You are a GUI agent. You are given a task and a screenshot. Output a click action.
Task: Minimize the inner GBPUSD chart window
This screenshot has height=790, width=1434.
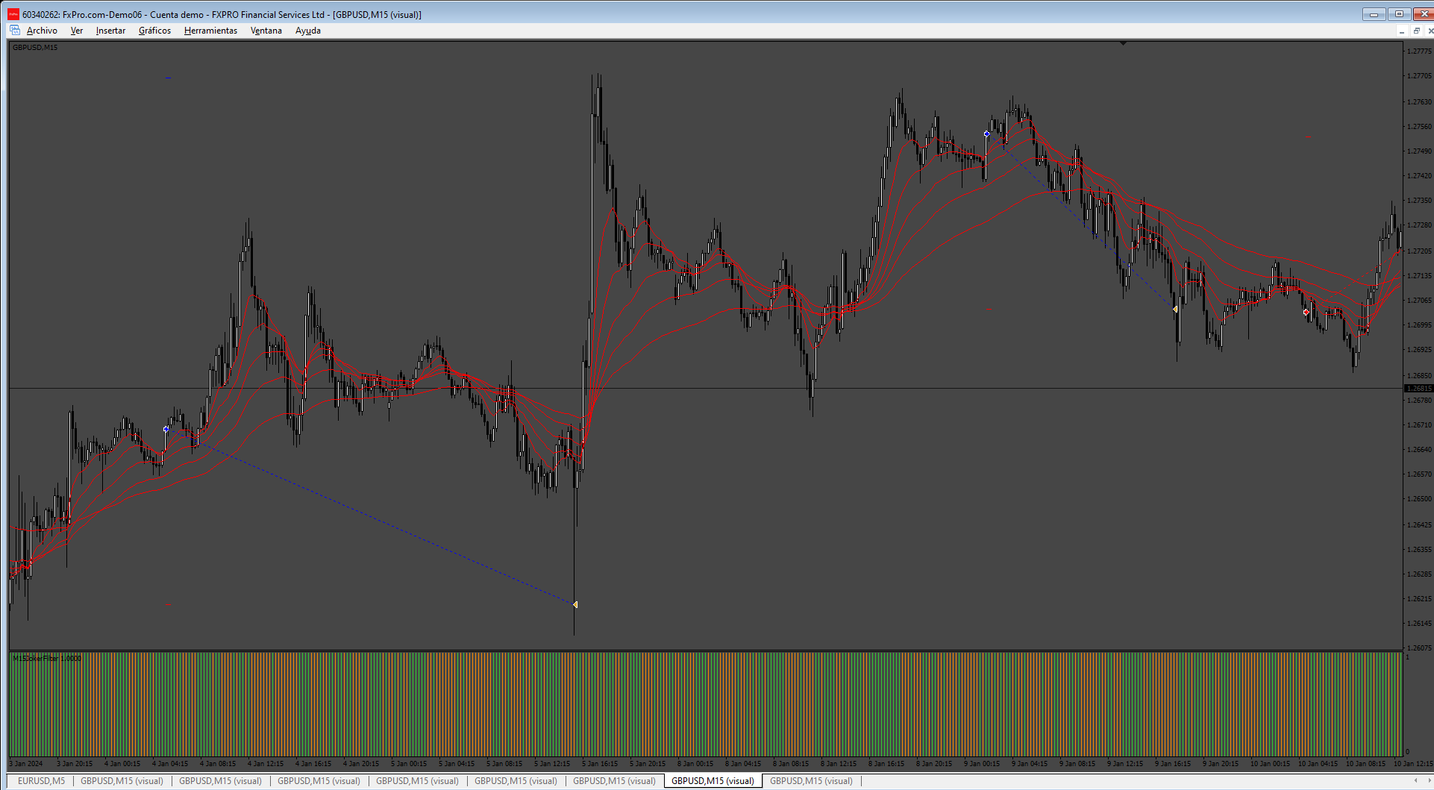(x=1402, y=31)
